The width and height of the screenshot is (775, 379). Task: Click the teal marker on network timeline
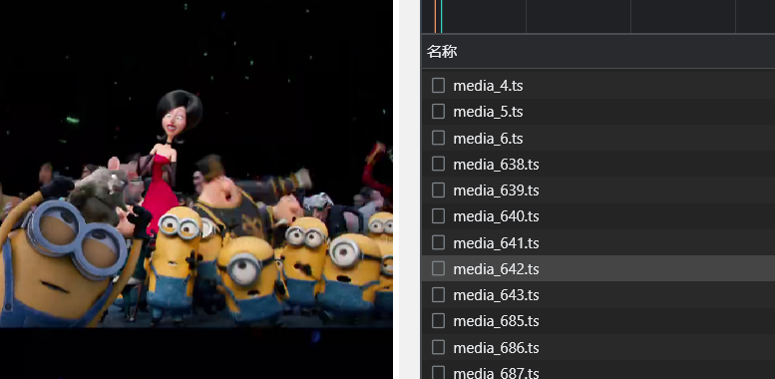point(441,16)
